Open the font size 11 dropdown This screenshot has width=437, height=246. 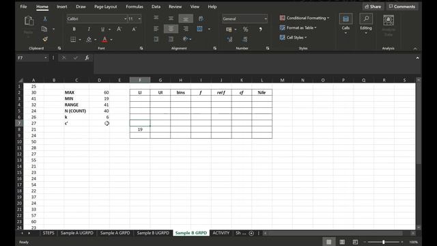[139, 18]
